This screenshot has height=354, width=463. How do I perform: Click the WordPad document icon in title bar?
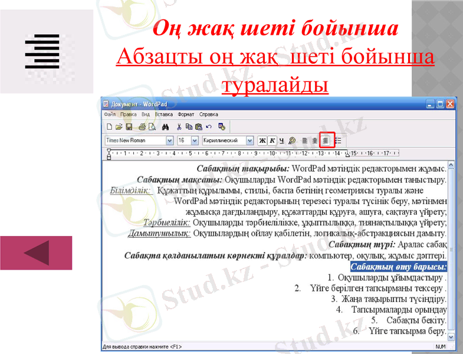click(x=106, y=104)
